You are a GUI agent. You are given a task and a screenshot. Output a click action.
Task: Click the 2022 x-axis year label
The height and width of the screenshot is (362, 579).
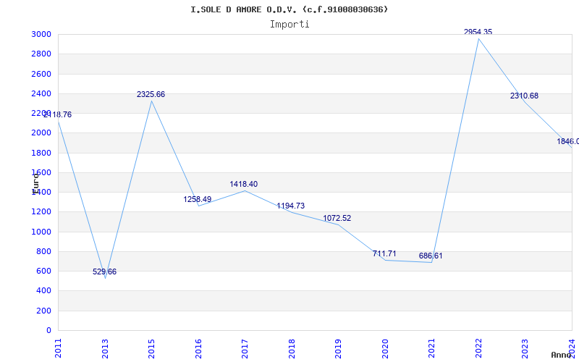(x=478, y=348)
